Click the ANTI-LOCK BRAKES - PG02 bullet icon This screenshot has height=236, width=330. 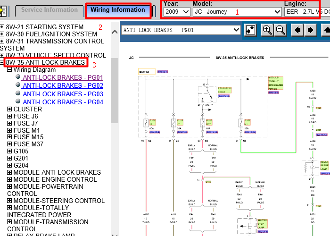(x=18, y=84)
